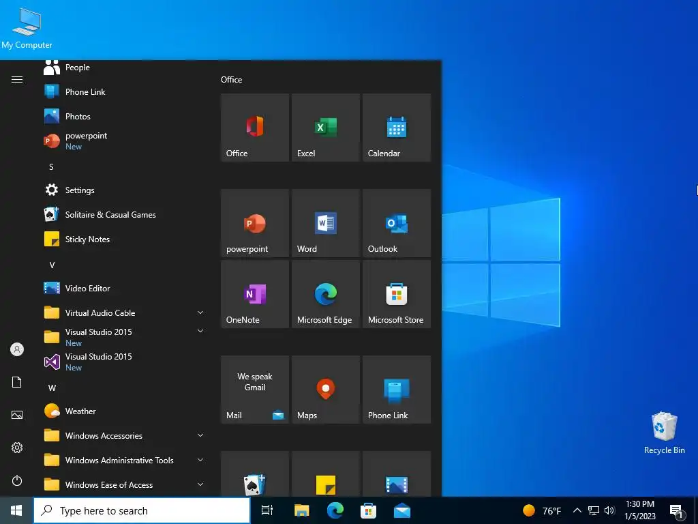The width and height of the screenshot is (698, 524).
Task: Open Settings gear in Start sidebar
Action: click(17, 448)
